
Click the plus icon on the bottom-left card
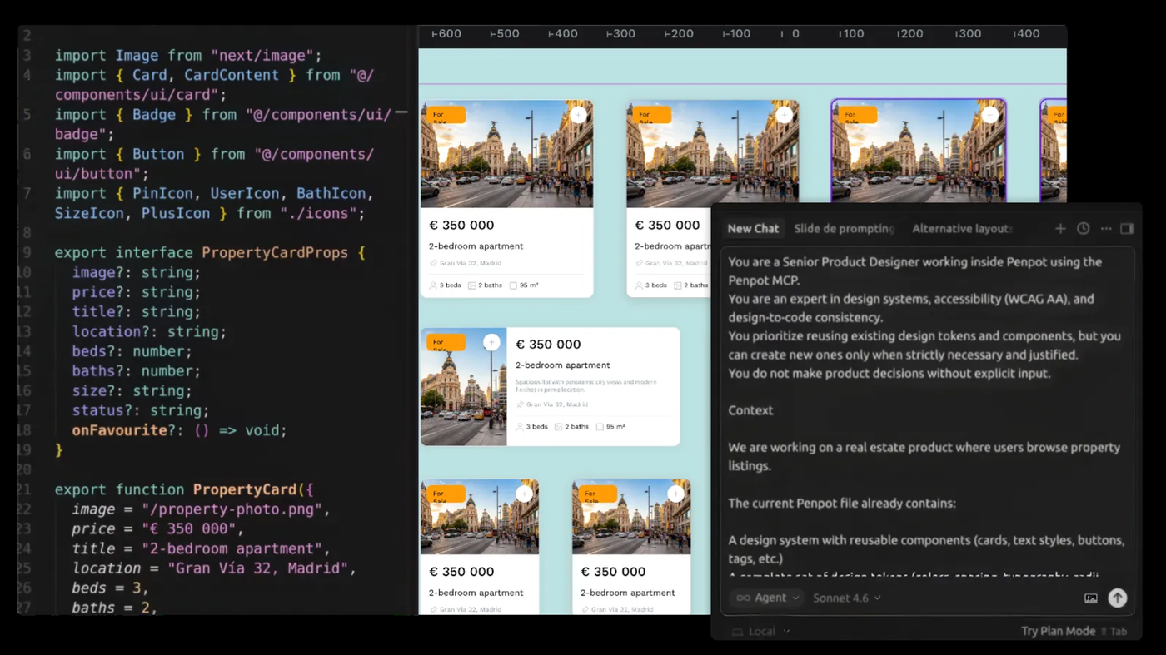pyautogui.click(x=524, y=494)
